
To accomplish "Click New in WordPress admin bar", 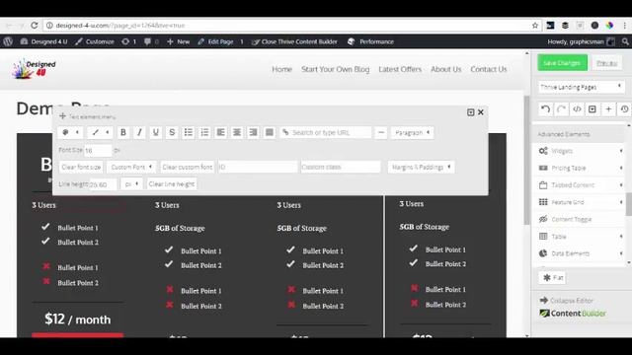I will (x=178, y=41).
